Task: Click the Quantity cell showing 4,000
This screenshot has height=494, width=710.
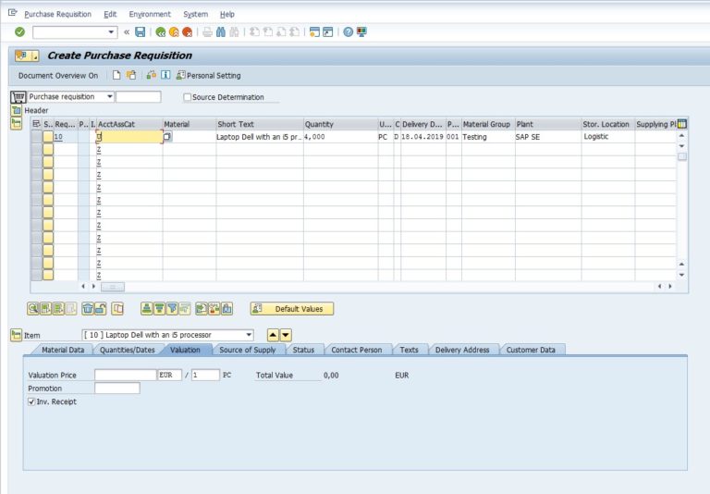Action: pyautogui.click(x=340, y=136)
